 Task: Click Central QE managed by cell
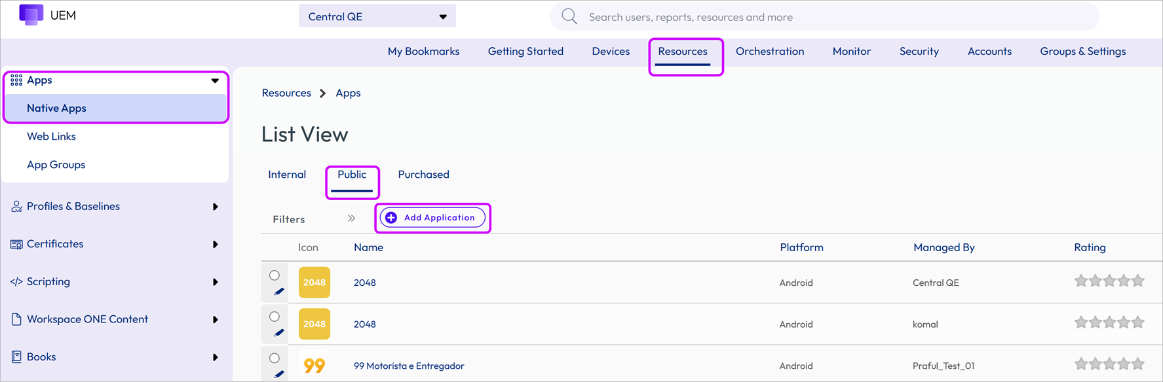[935, 283]
